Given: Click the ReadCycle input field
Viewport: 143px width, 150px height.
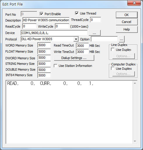Looking at the screenshot, I should tap(29, 26).
